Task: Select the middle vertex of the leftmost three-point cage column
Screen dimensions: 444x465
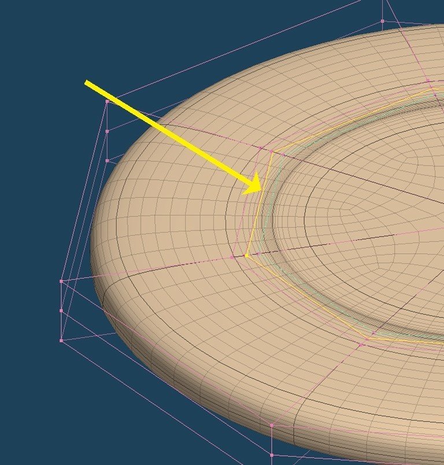Action: tap(61, 311)
